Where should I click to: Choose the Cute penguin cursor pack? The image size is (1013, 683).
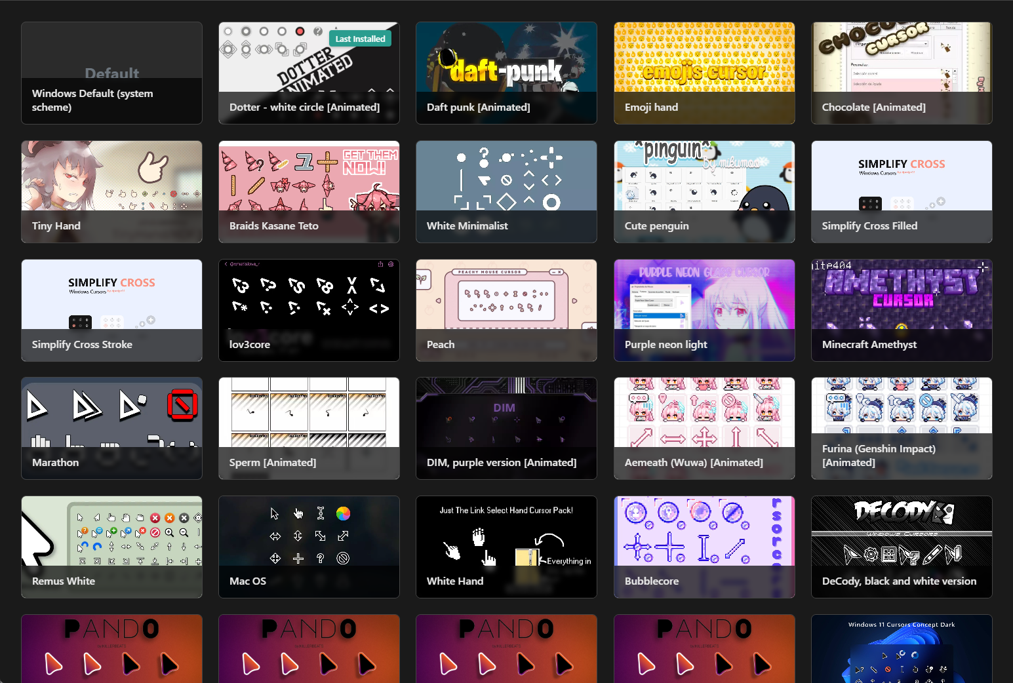point(704,191)
